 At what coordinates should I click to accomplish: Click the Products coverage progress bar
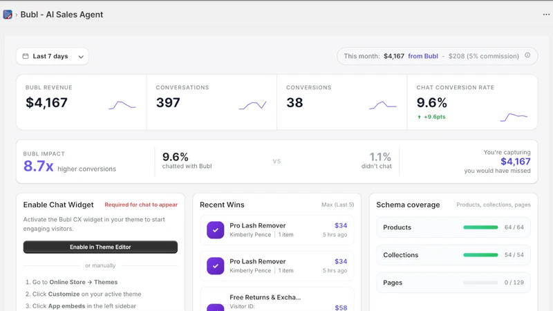480,227
